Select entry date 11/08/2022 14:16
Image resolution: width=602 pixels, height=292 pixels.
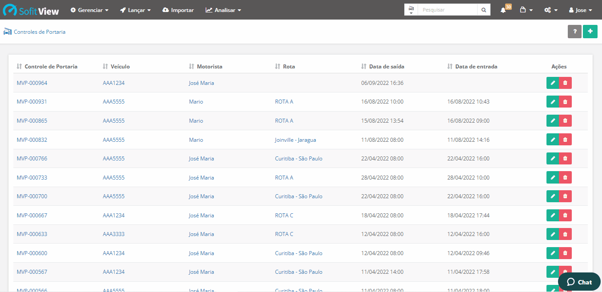coord(468,140)
